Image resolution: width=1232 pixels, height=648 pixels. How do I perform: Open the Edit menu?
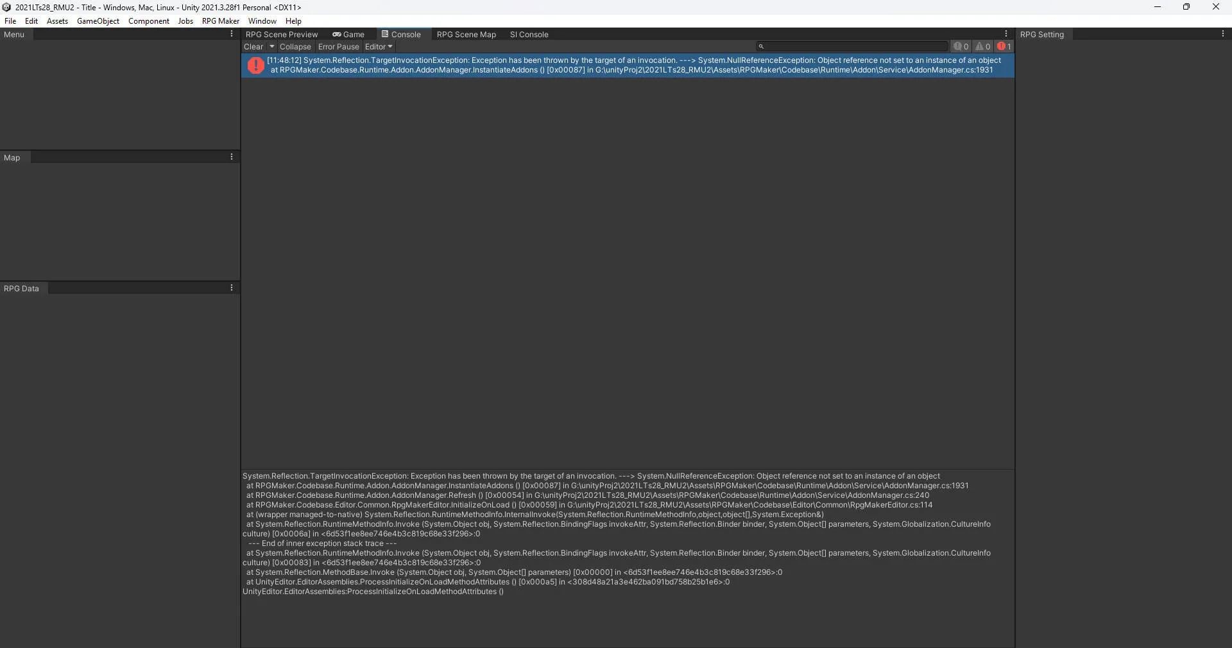31,21
